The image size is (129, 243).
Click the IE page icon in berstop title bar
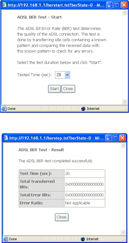(x=6, y=138)
